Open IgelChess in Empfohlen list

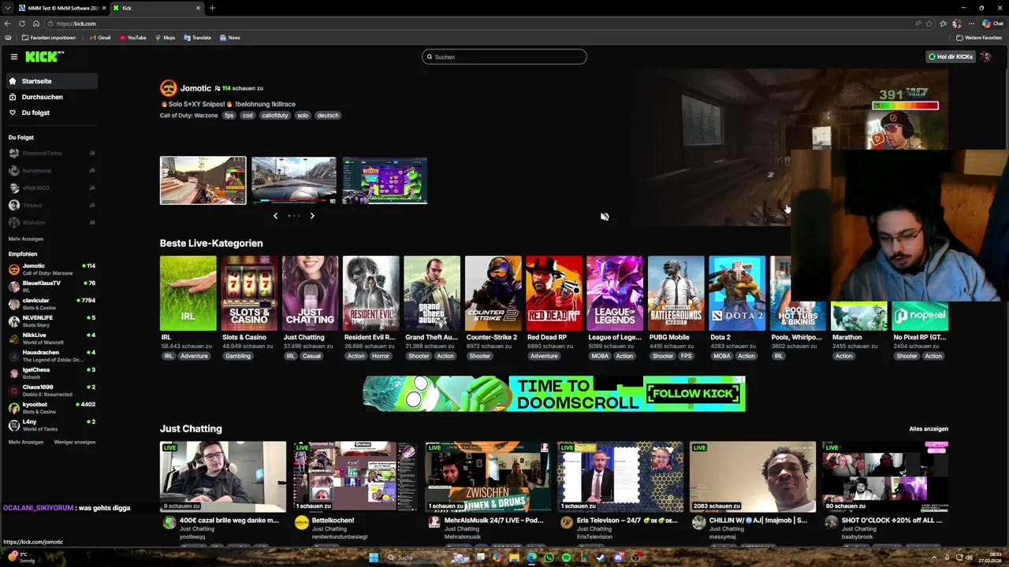pyautogui.click(x=51, y=373)
